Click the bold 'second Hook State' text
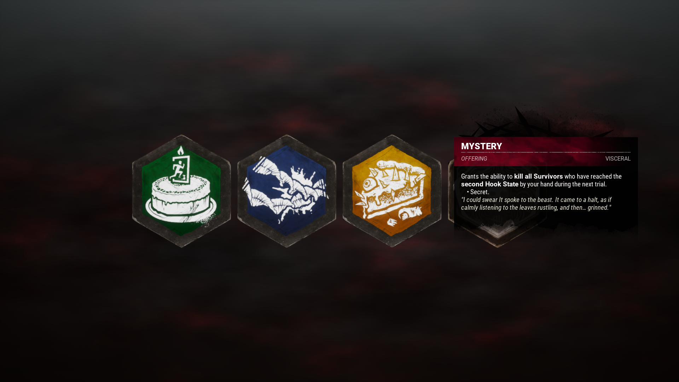The width and height of the screenshot is (679, 382). (x=489, y=184)
